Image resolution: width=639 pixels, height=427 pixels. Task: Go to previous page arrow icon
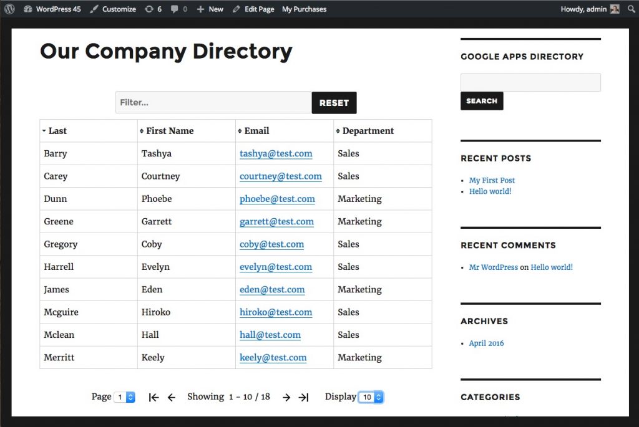coord(172,397)
